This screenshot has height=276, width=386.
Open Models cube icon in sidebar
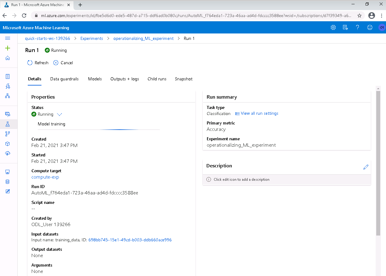[x=8, y=144]
